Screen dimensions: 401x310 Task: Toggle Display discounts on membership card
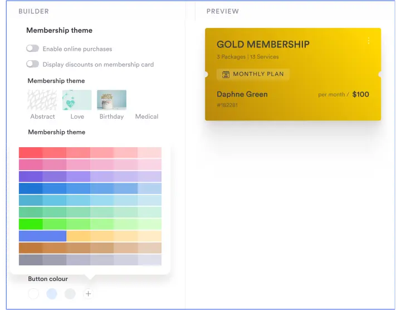click(x=32, y=64)
